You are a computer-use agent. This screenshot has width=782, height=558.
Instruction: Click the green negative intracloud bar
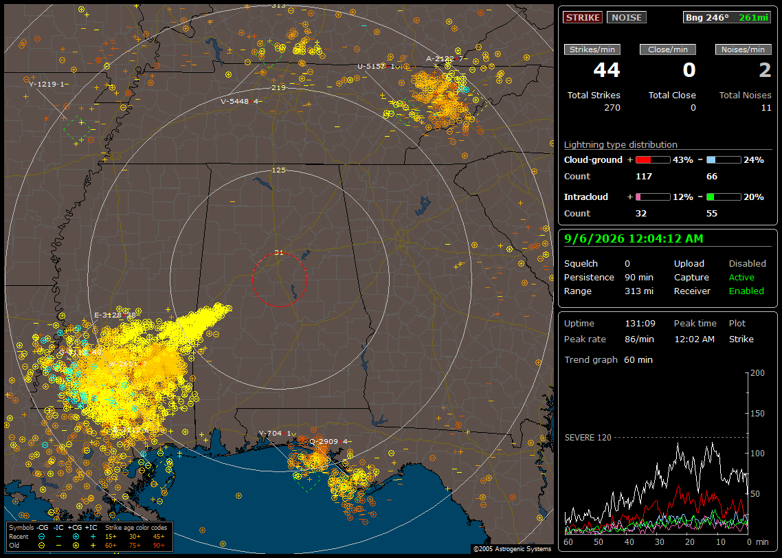(724, 197)
